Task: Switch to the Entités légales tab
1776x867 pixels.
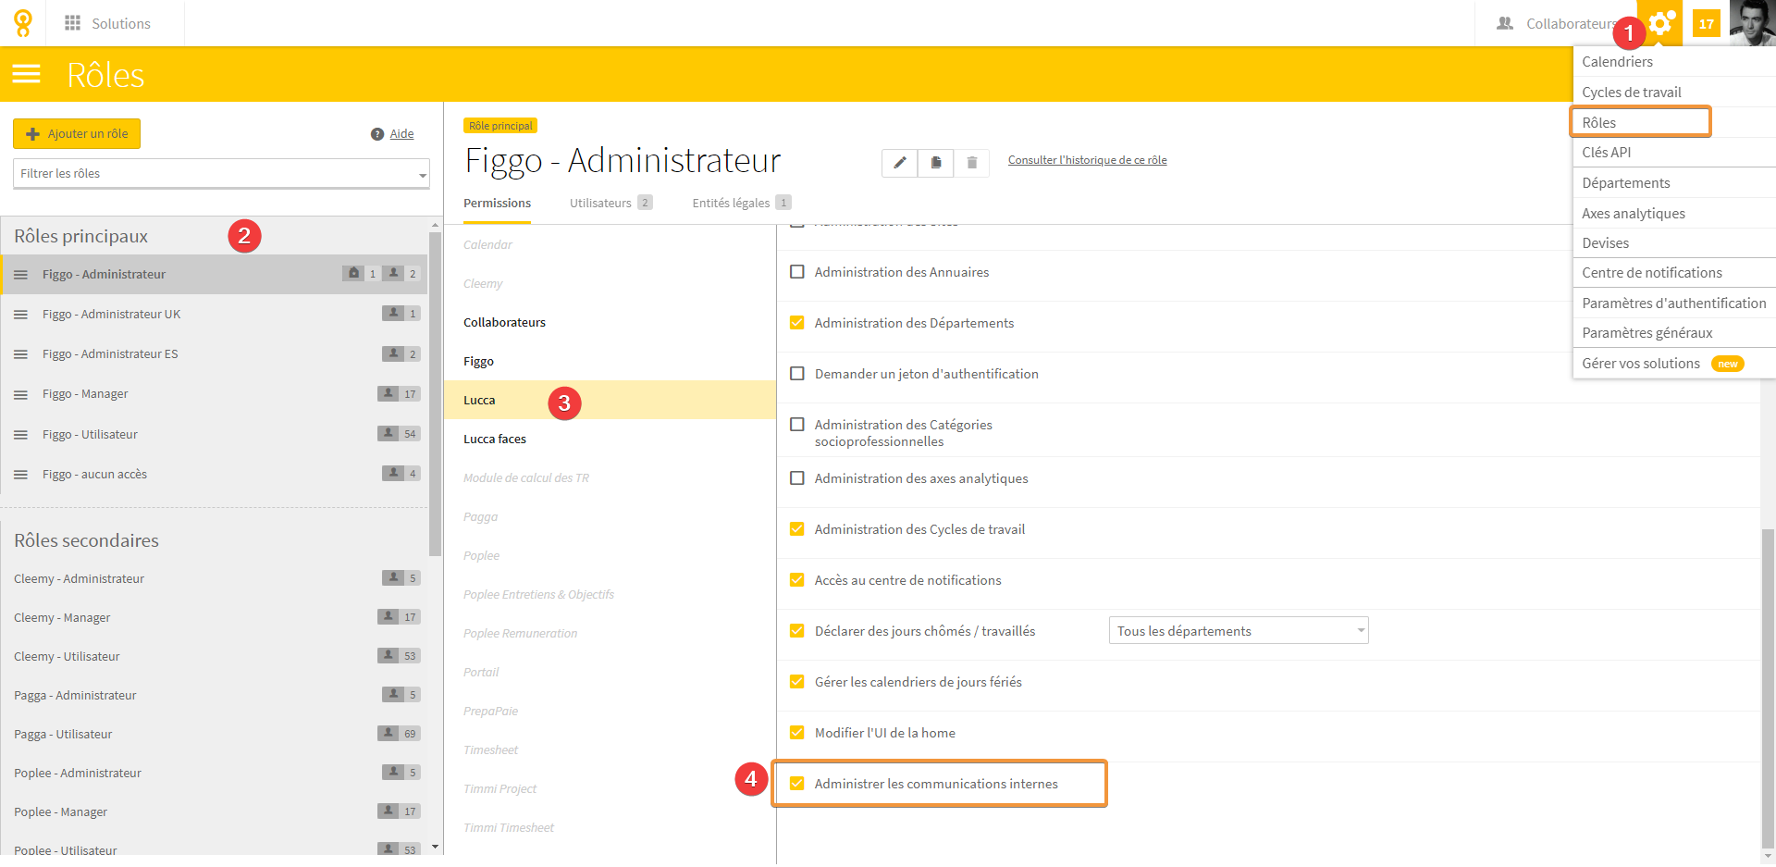Action: pyautogui.click(x=742, y=204)
